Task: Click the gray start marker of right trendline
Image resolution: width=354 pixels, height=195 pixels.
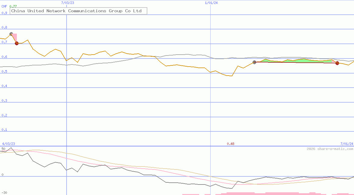Action: click(x=255, y=62)
